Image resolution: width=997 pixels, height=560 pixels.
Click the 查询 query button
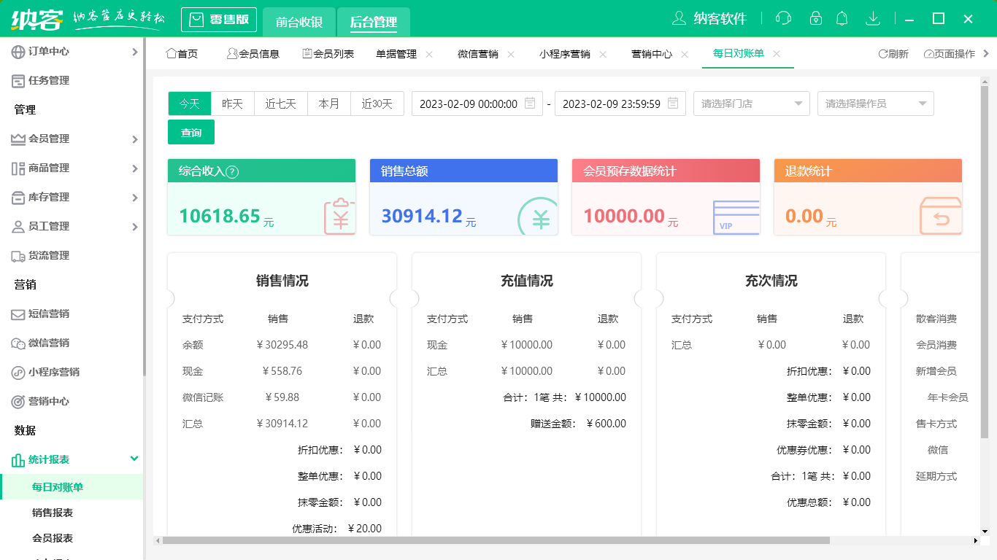pyautogui.click(x=190, y=132)
